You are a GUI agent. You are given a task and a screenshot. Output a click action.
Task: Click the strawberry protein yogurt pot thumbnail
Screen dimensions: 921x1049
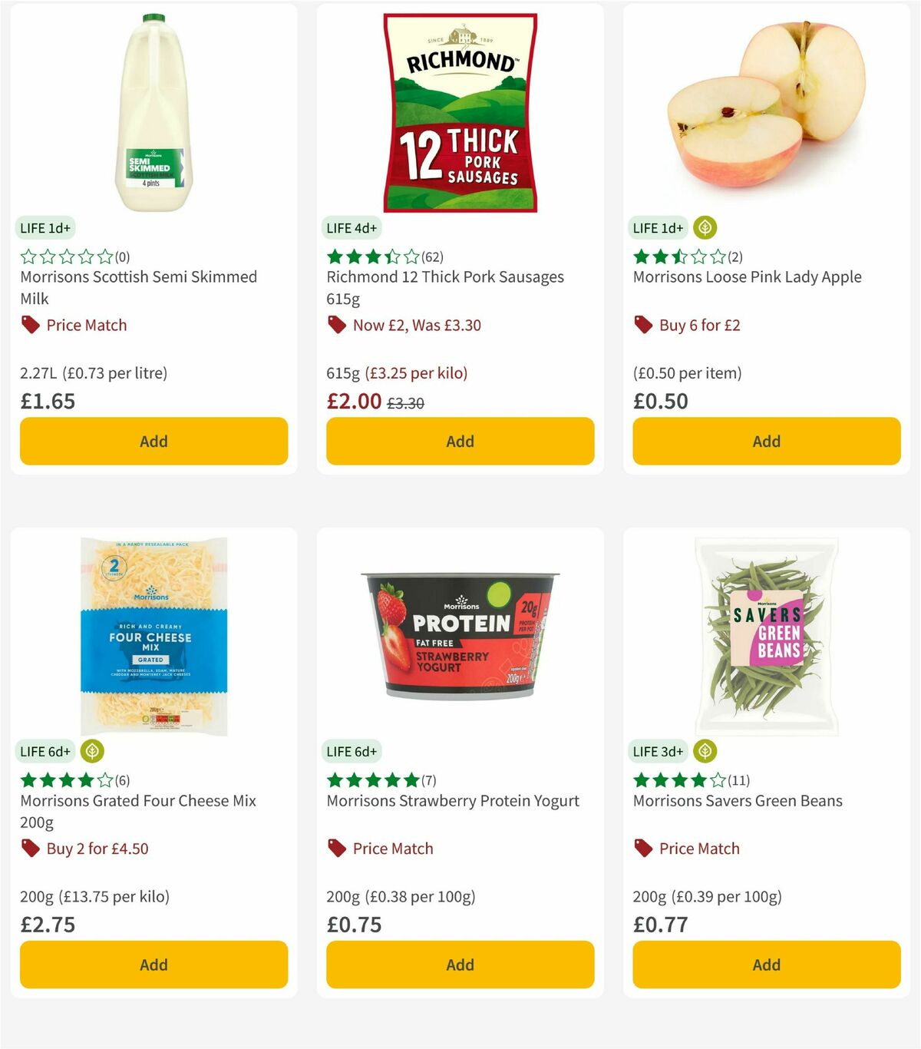[459, 637]
